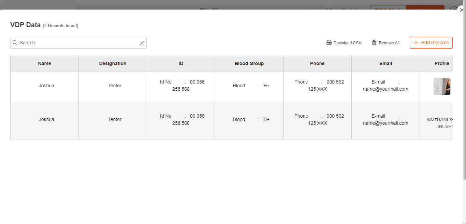Select the Blood Group column header
The width and height of the screenshot is (466, 224).
[x=249, y=63]
